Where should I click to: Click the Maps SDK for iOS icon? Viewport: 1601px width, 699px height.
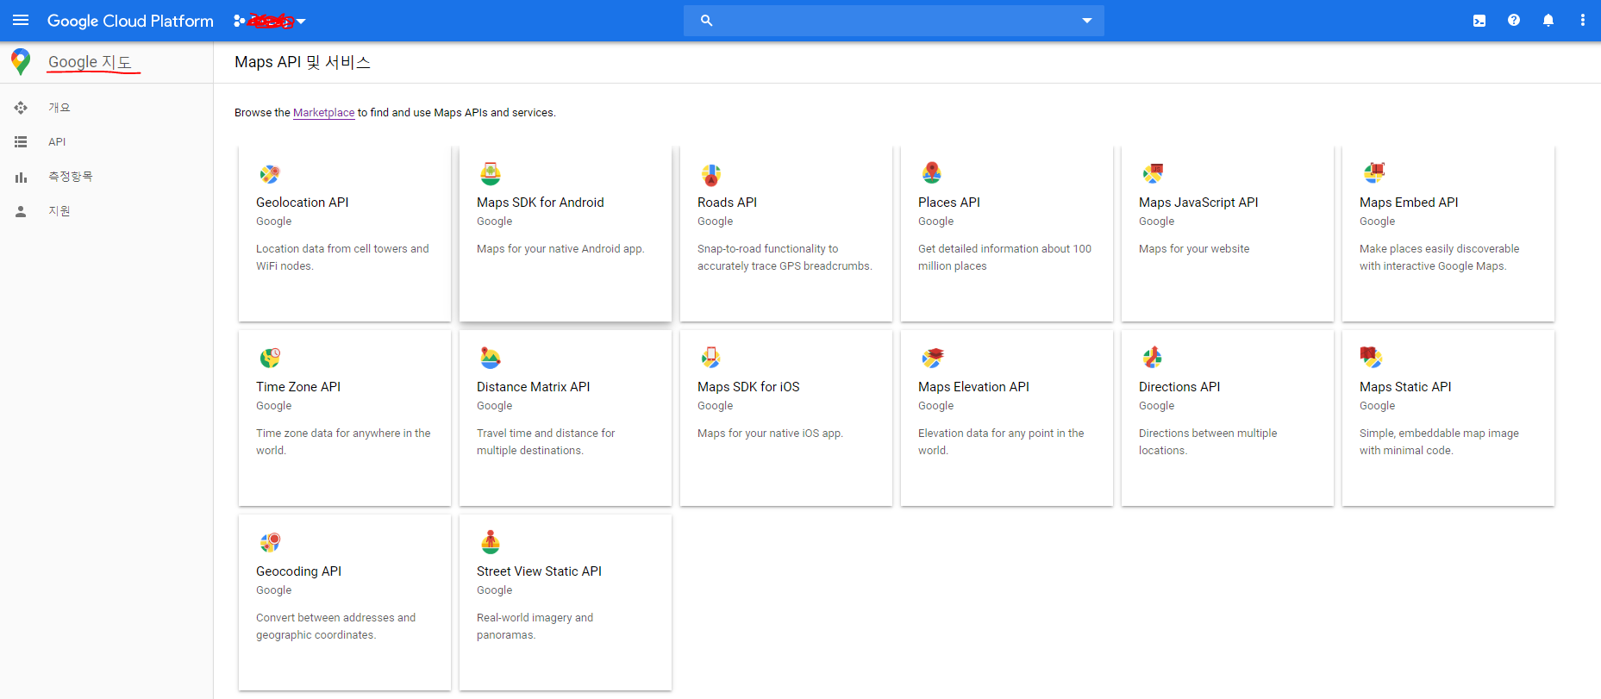[x=711, y=358]
